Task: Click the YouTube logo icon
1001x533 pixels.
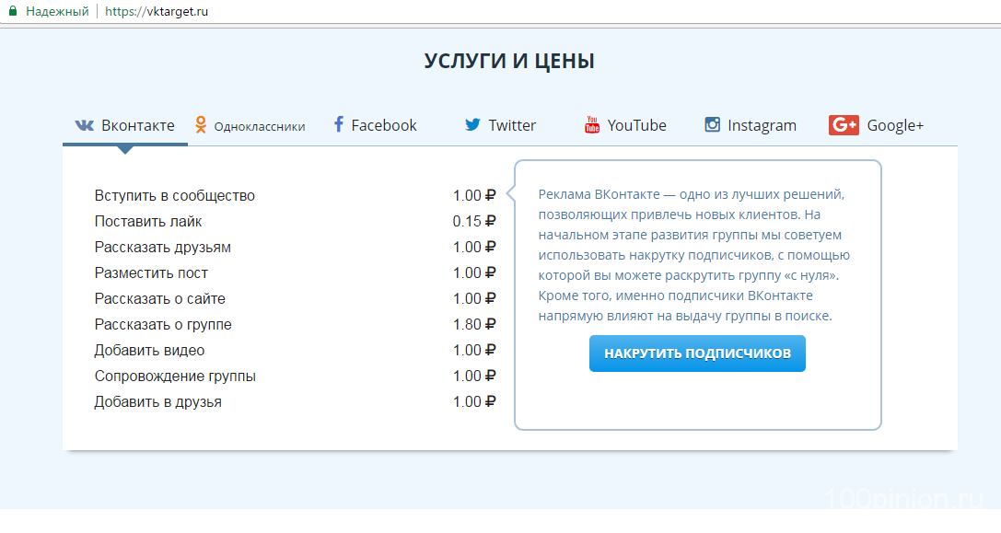Action: coord(592,124)
